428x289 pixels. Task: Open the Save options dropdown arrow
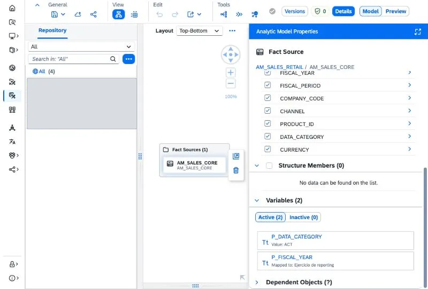coord(63,14)
